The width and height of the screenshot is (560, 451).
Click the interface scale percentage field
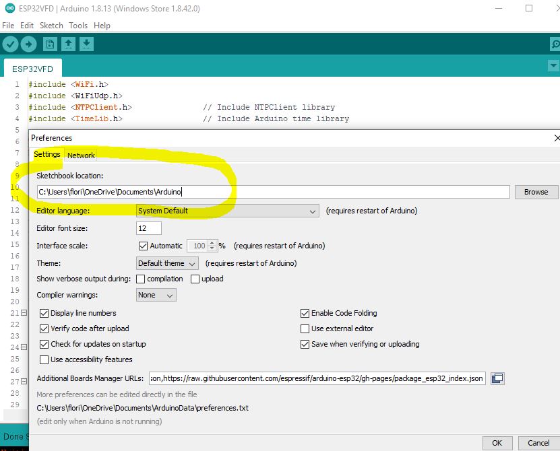(x=197, y=246)
